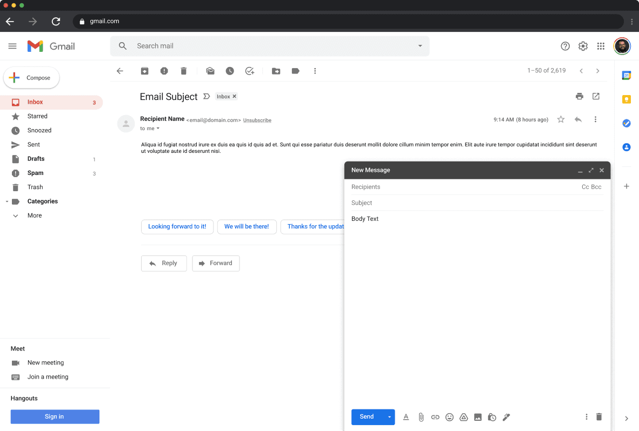Choose the 'Looking forward to it!' smart reply
Image resolution: width=639 pixels, height=431 pixels.
[177, 227]
